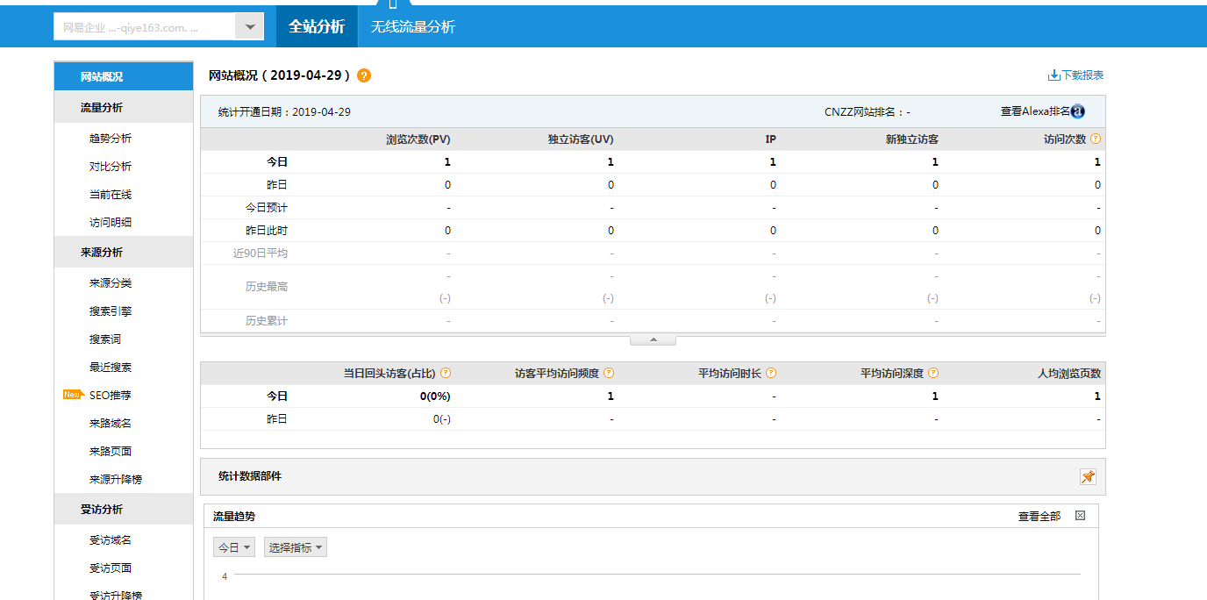Collapse the 流量分析 sidebar section
Screen dimensions: 1207x600
tap(124, 108)
